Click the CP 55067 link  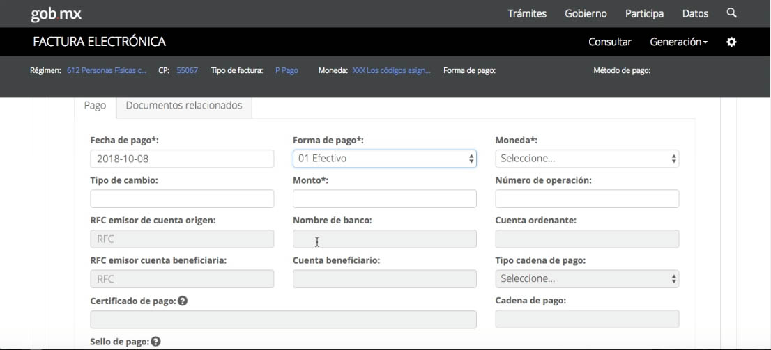pos(188,71)
